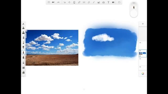Image resolution: width=168 pixels, height=94 pixels.
Task: Turn on the Symmetry tool
Action: pos(84,2)
